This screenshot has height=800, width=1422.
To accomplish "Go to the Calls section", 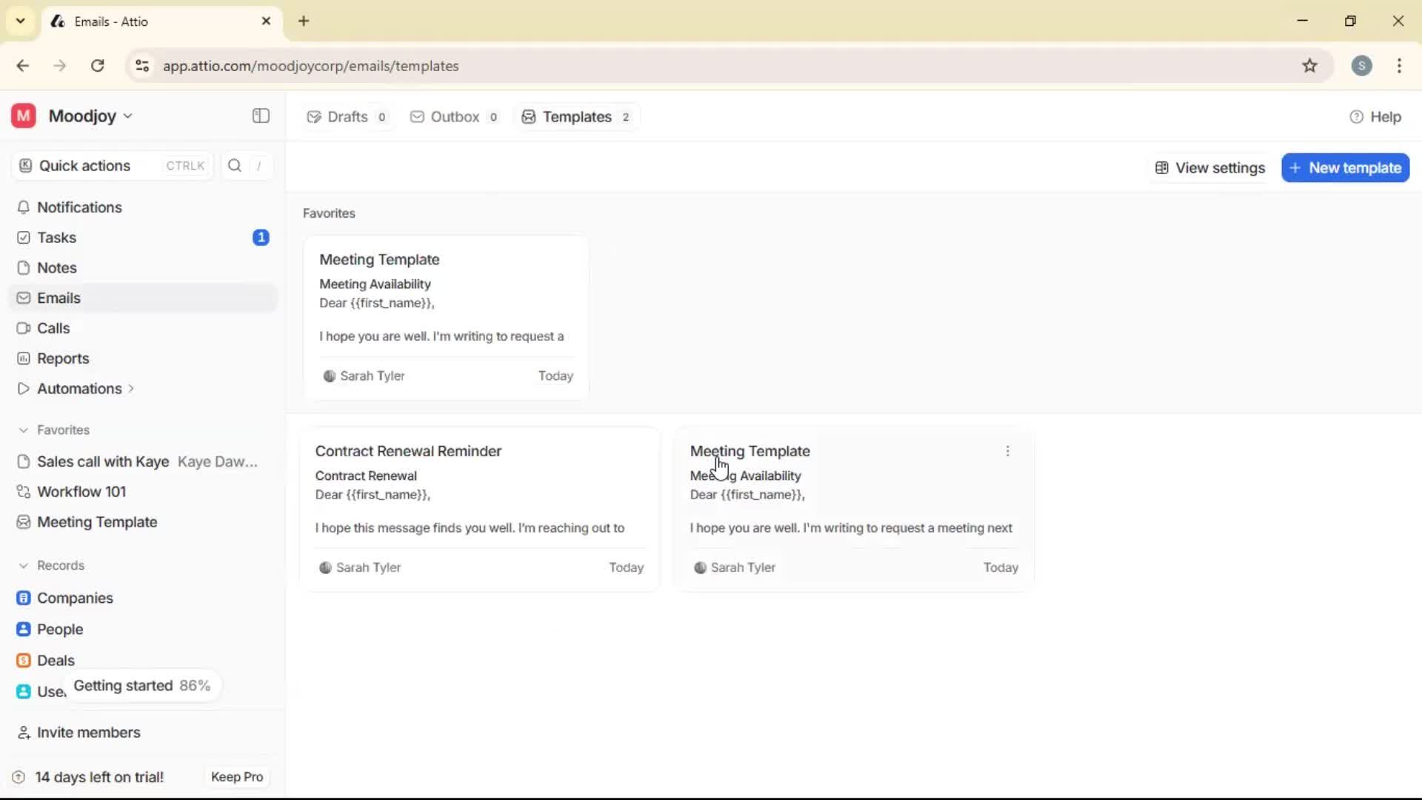I will coord(52,328).
